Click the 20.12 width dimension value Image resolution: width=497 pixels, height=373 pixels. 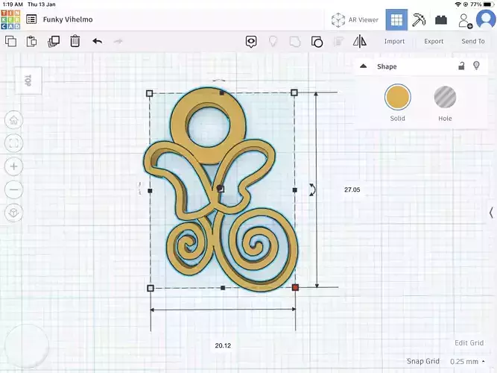click(223, 345)
